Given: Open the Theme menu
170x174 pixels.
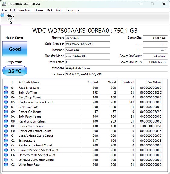Looking at the screenshot, I should coord(39,10).
